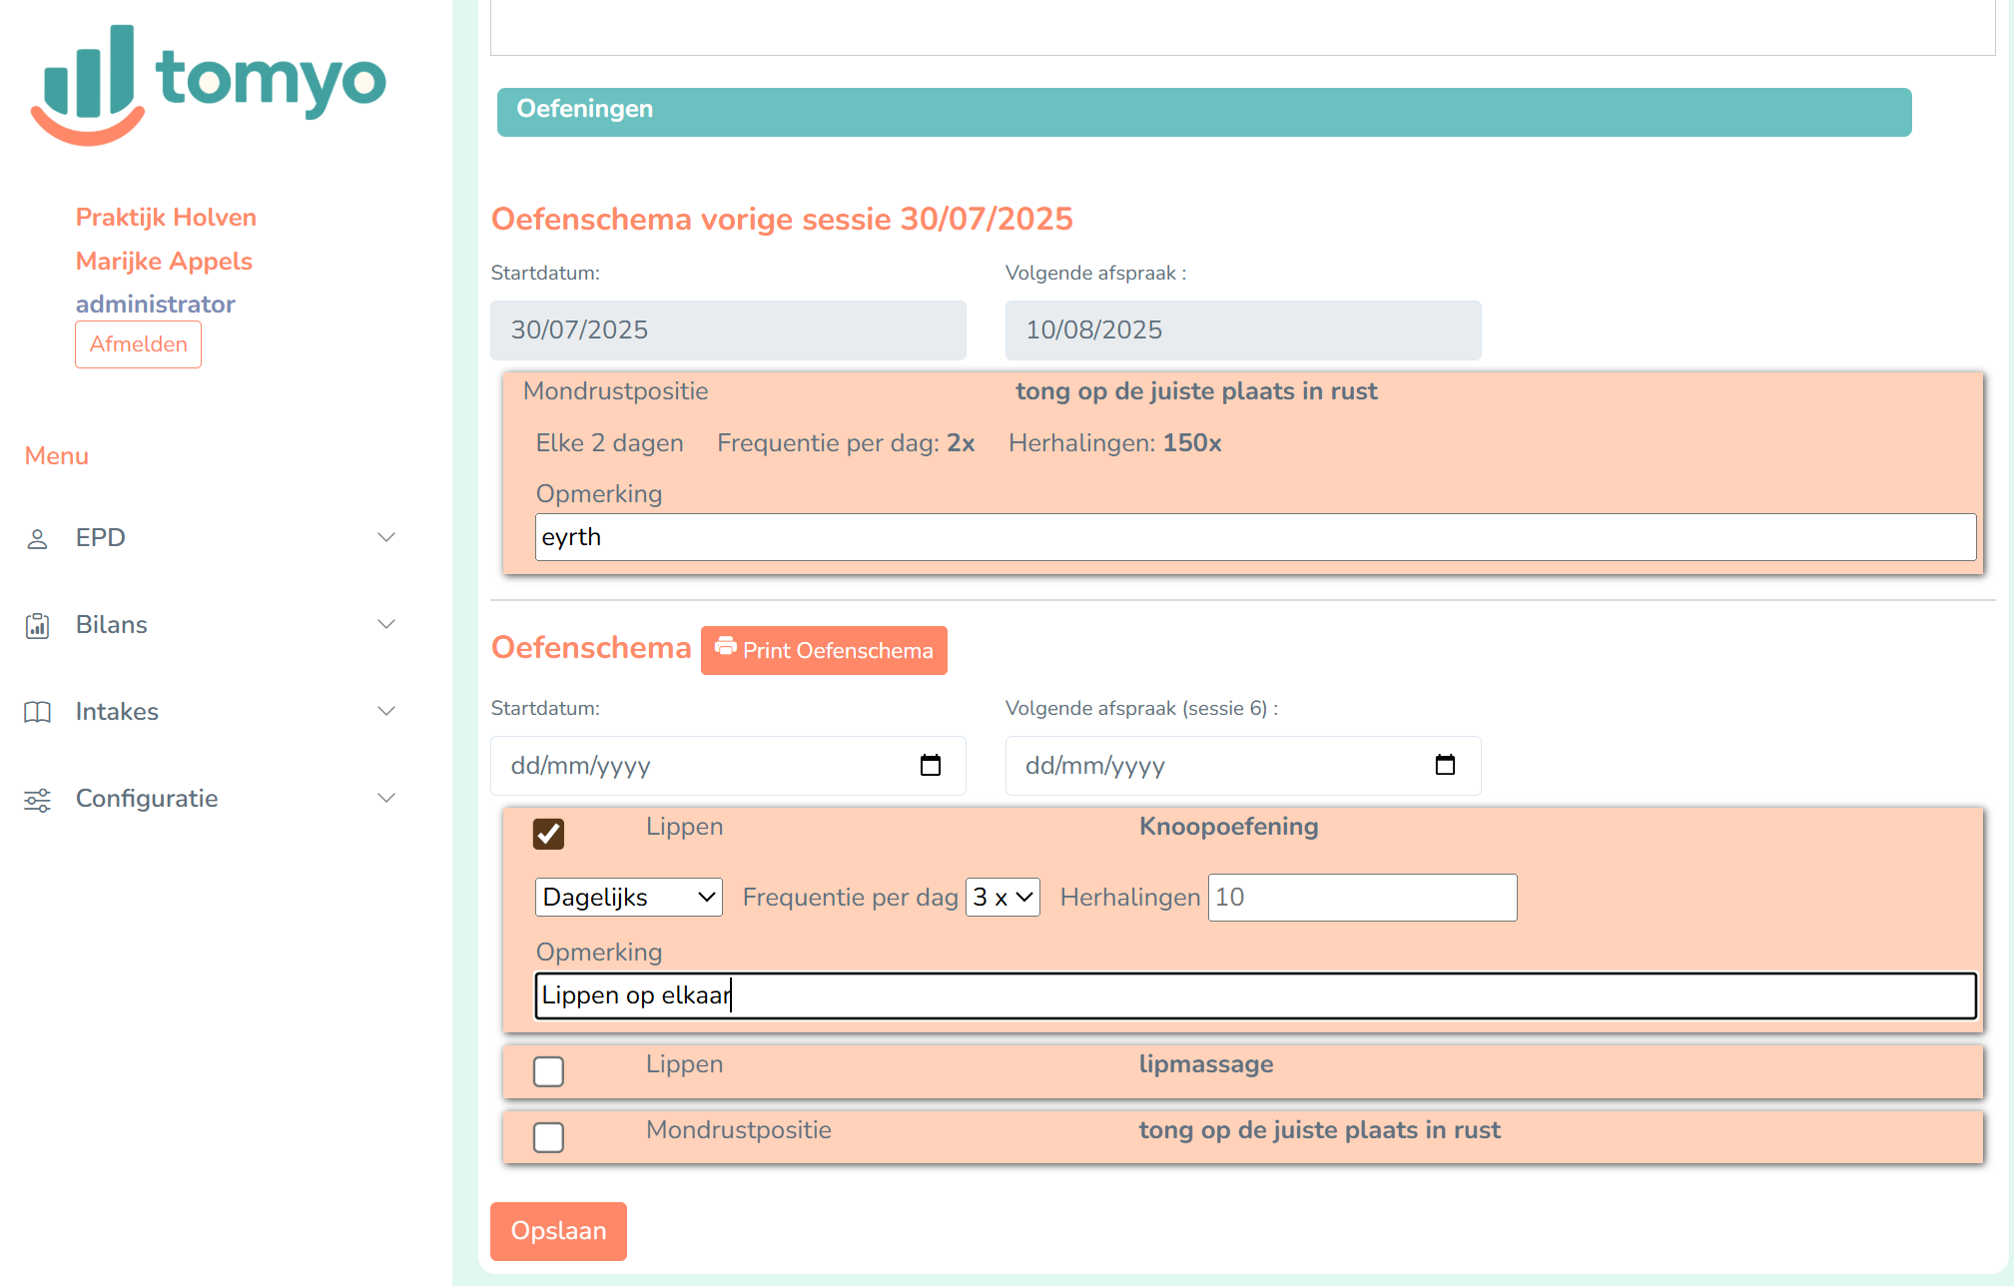Check the lipmassage exercise checkbox

pyautogui.click(x=548, y=1071)
